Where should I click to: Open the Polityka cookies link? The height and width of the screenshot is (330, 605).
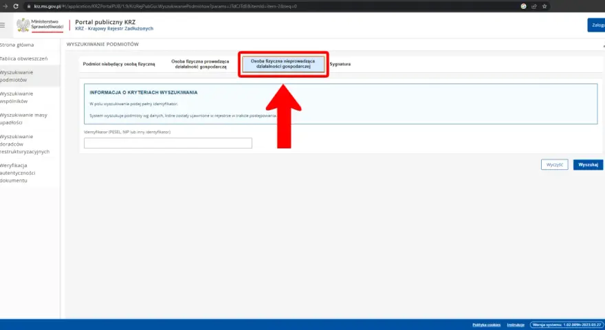tap(486, 325)
